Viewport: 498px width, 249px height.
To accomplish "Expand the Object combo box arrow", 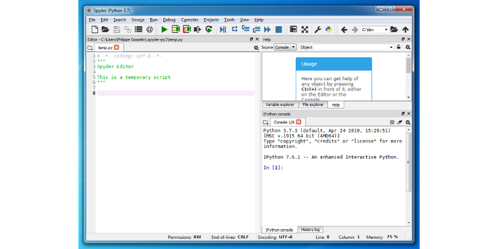I will 392,47.
